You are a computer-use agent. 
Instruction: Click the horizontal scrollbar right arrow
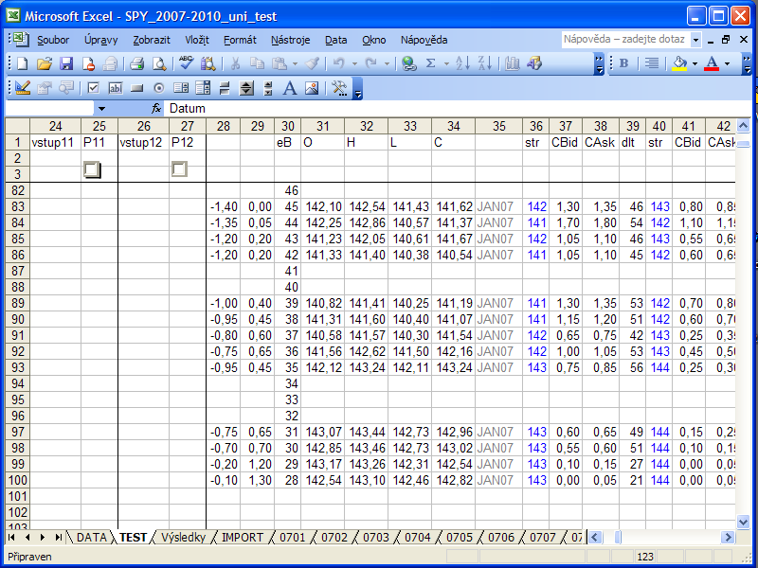point(727,537)
